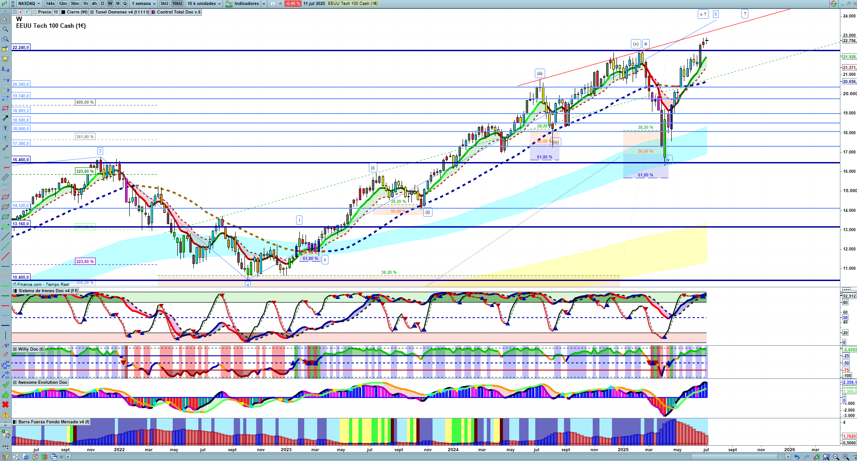Open the '1 semana' timeframe dropdown

144,4
